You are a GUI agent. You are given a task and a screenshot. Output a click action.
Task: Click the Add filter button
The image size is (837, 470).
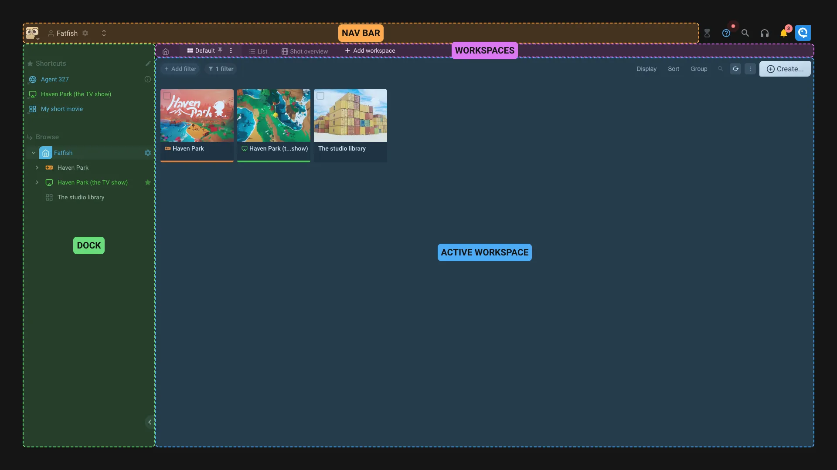point(180,69)
